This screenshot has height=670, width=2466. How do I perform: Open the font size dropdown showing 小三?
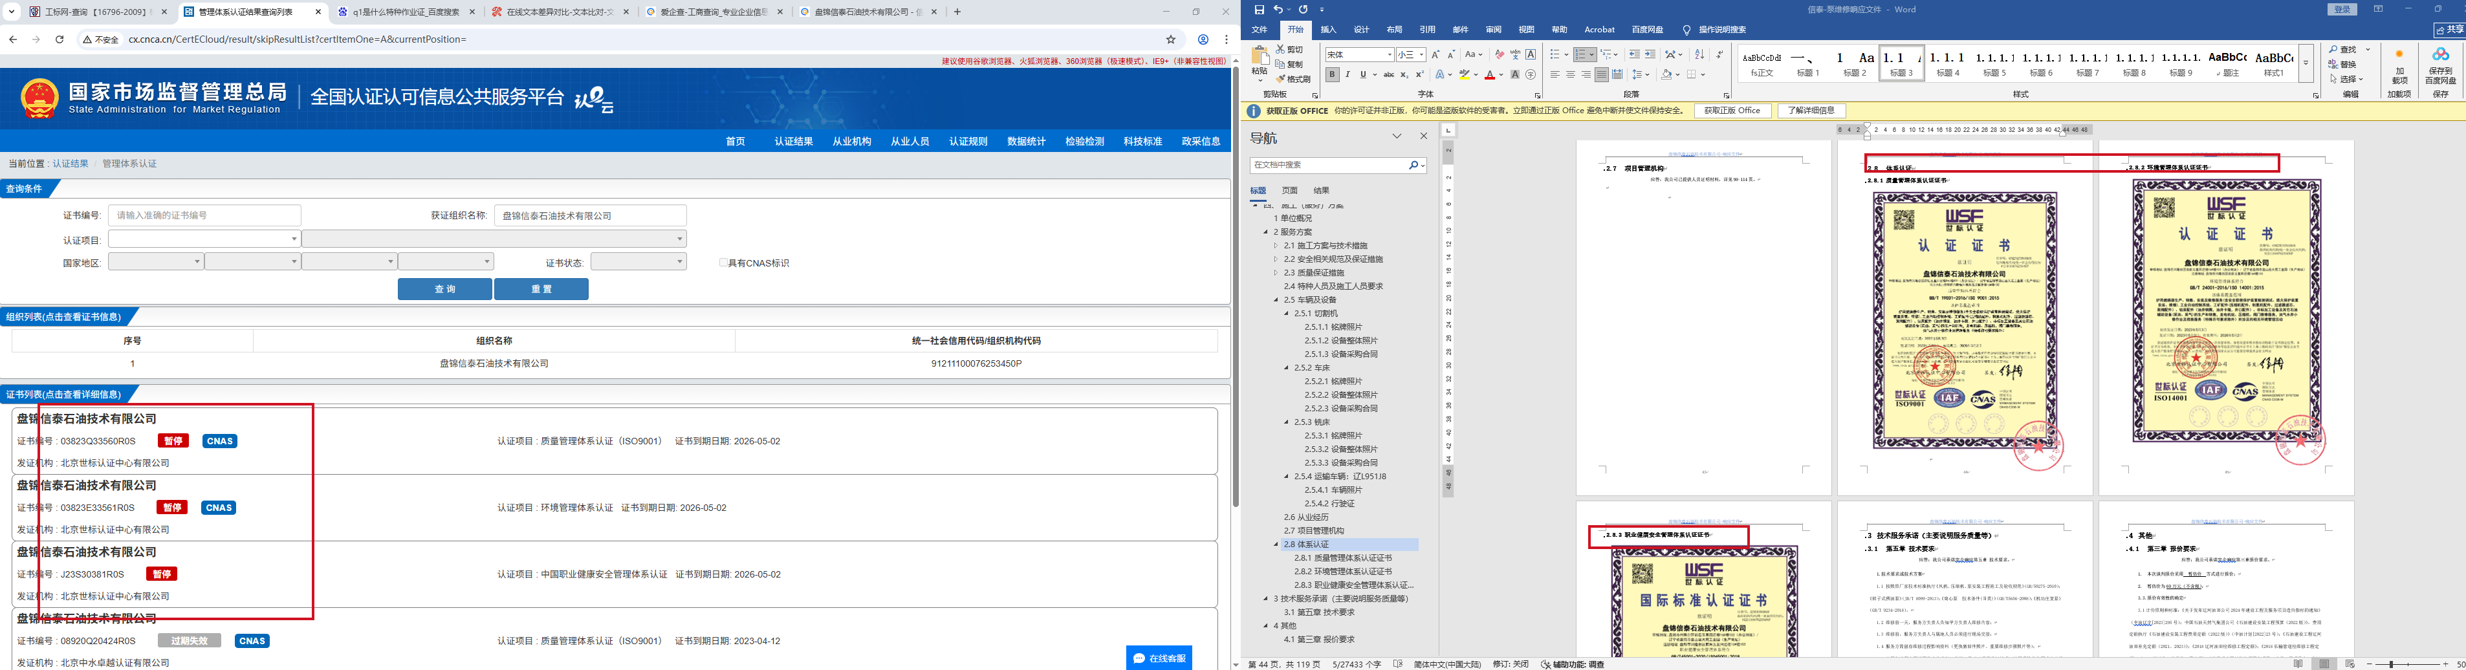pyautogui.click(x=1422, y=54)
